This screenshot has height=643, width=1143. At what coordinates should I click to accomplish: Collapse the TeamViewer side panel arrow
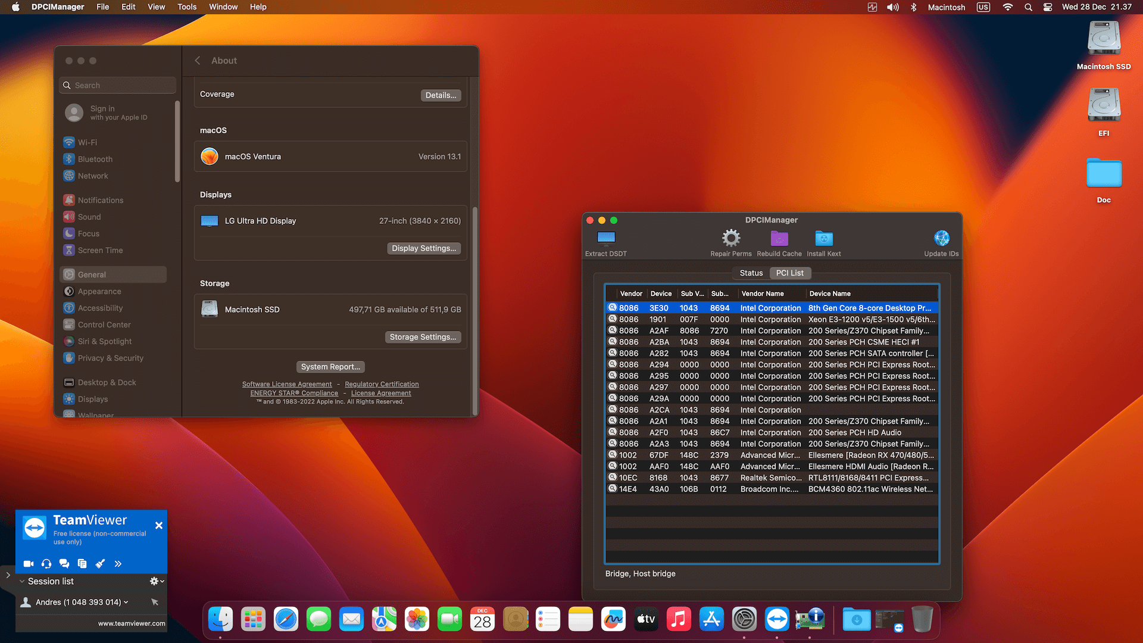pos(8,575)
